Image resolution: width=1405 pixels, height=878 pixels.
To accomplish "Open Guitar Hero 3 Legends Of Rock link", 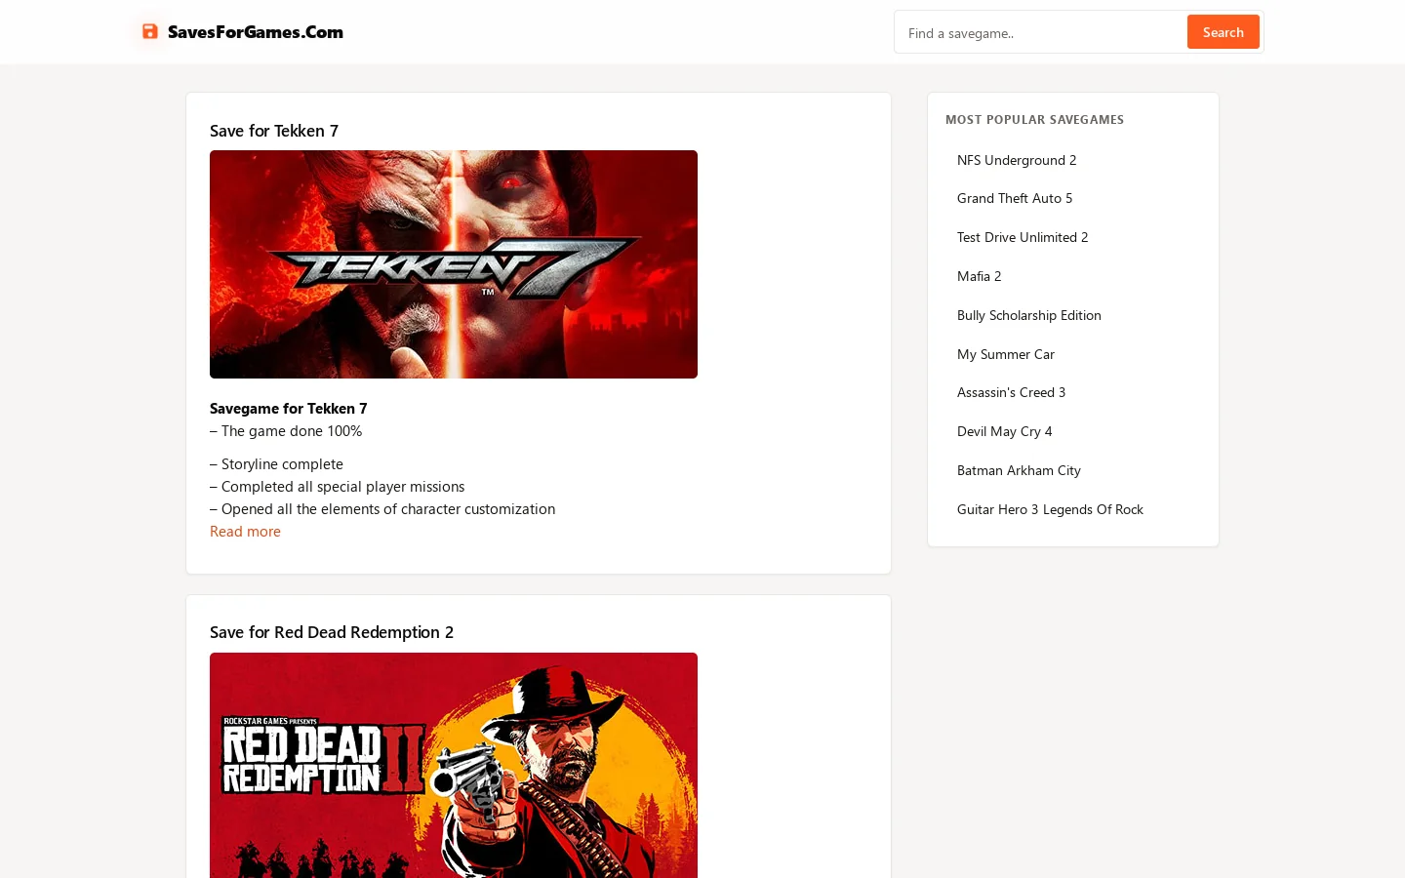I will pos(1050,509).
